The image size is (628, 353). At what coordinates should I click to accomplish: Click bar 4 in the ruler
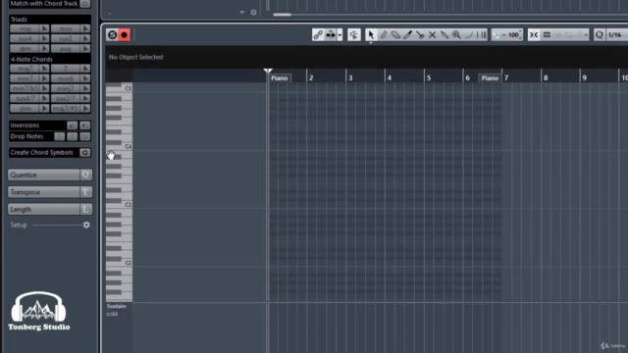390,77
